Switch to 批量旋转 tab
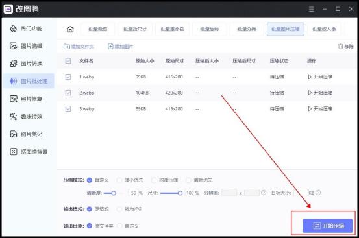Image resolution: width=359 pixels, height=238 pixels. pos(210,29)
